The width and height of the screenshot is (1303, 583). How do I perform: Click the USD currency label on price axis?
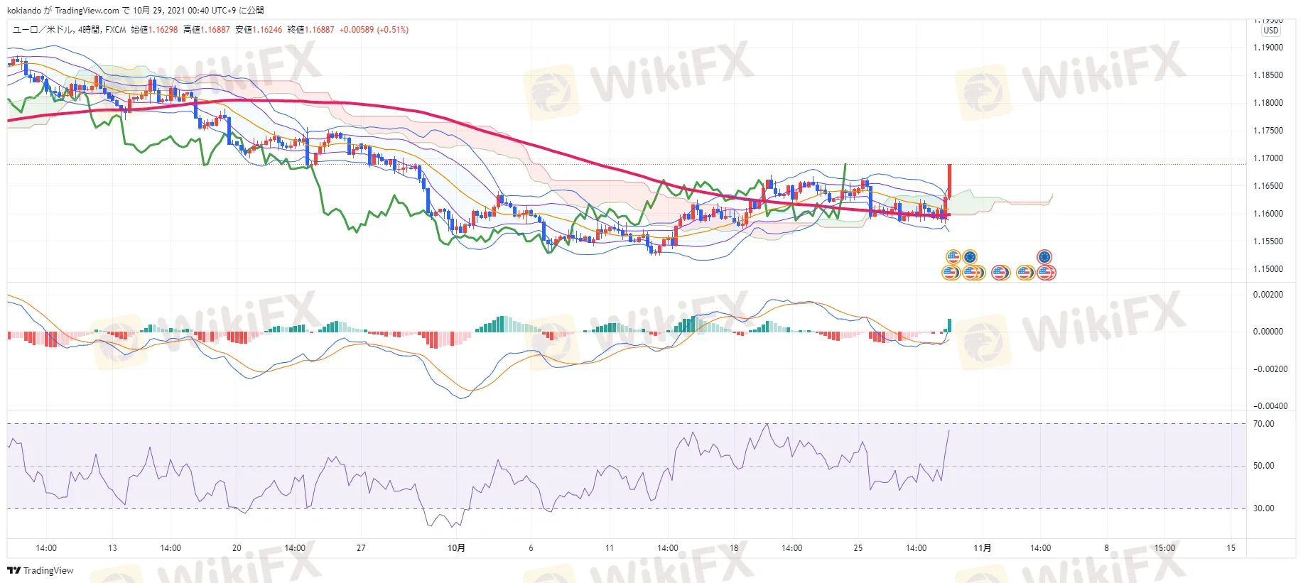tap(1270, 31)
